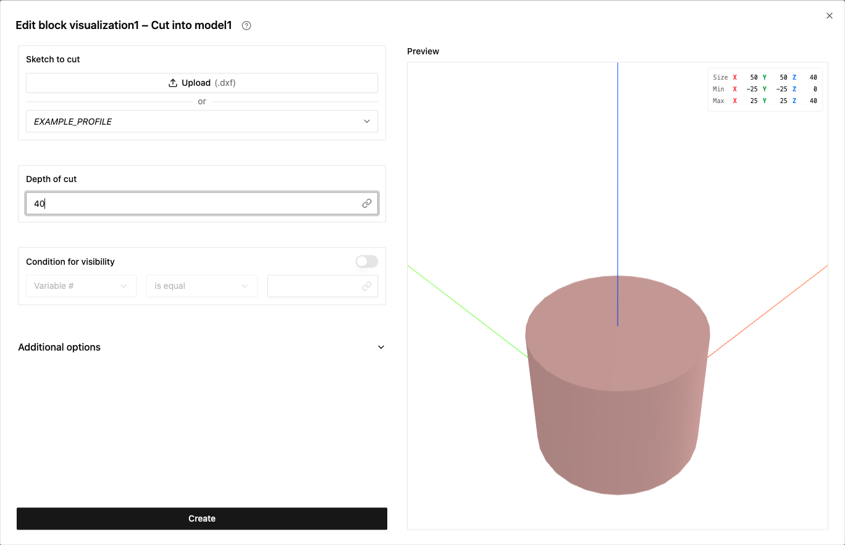Open the Variable # dropdown

[x=81, y=286]
